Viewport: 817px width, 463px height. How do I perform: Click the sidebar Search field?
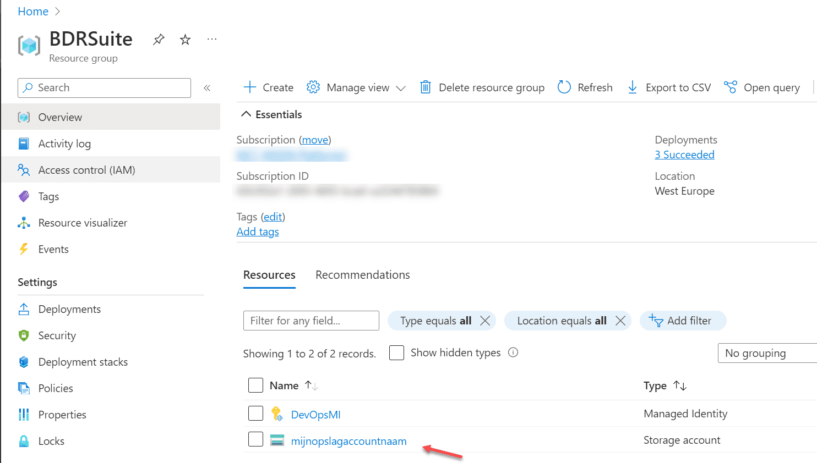pos(104,88)
